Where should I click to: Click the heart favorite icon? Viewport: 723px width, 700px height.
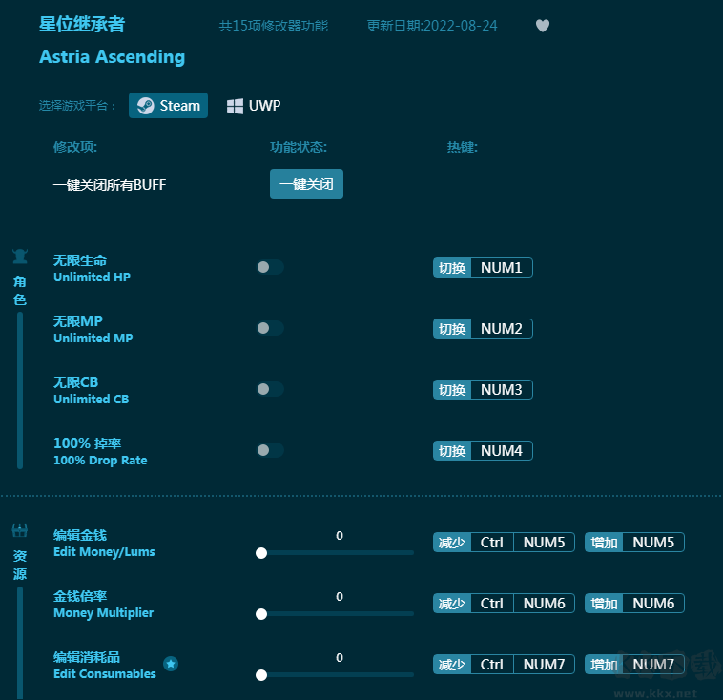click(x=543, y=26)
